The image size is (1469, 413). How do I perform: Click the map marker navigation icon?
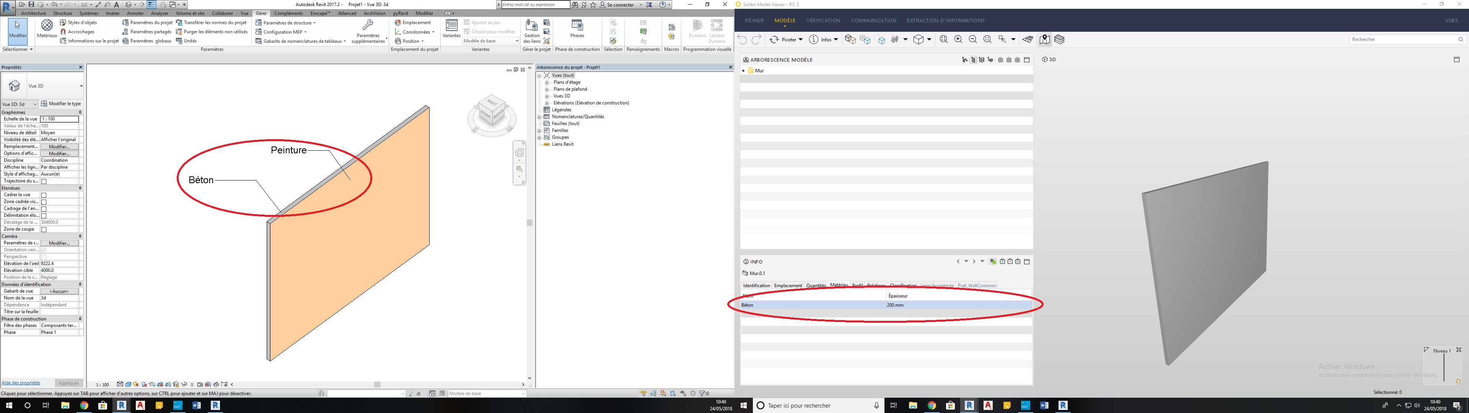pyautogui.click(x=1044, y=39)
